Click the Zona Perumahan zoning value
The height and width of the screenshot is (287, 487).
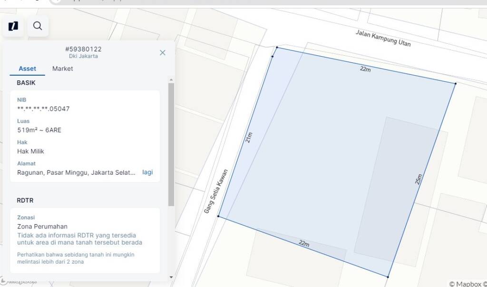pyautogui.click(x=42, y=227)
